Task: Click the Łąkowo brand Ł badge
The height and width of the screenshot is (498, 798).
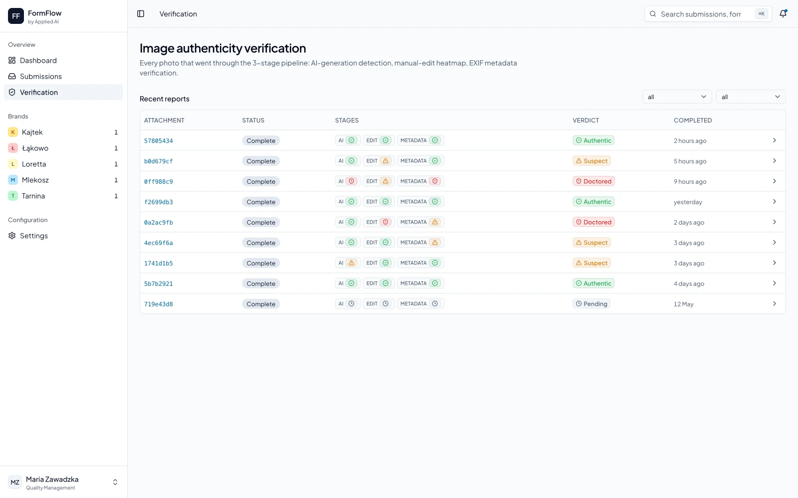Action: 13,148
